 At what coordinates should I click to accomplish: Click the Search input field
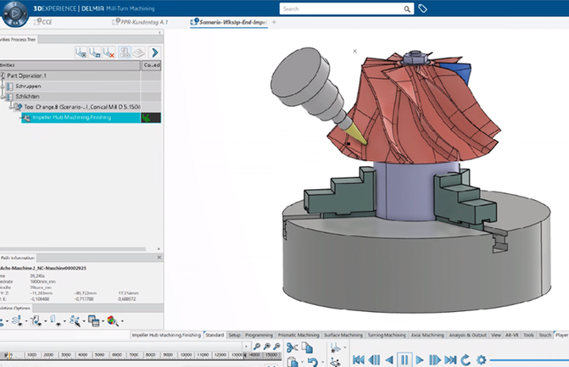pyautogui.click(x=339, y=8)
